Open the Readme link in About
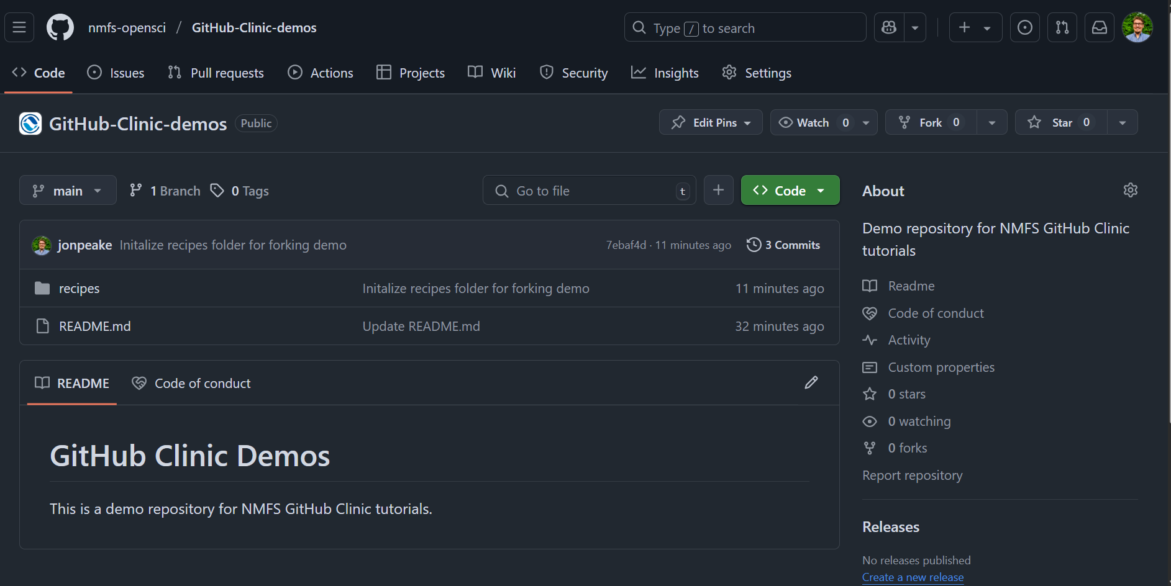Screen dimensions: 1171x586 tap(899, 286)
